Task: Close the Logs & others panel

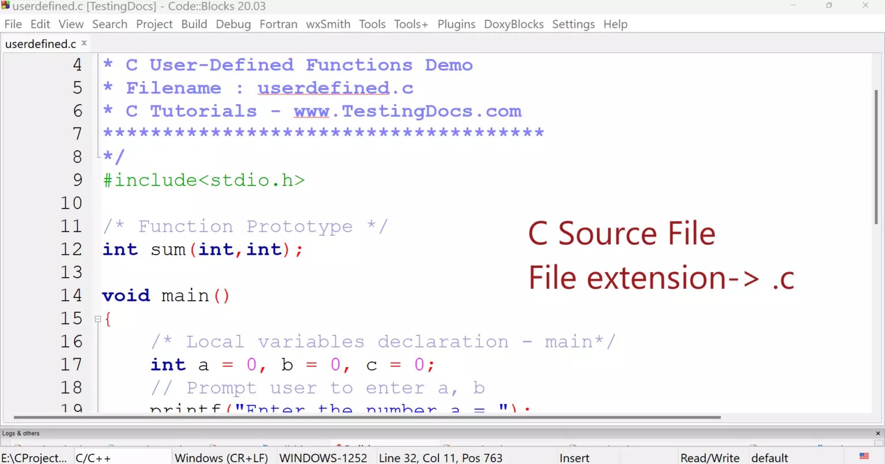Action: (879, 433)
